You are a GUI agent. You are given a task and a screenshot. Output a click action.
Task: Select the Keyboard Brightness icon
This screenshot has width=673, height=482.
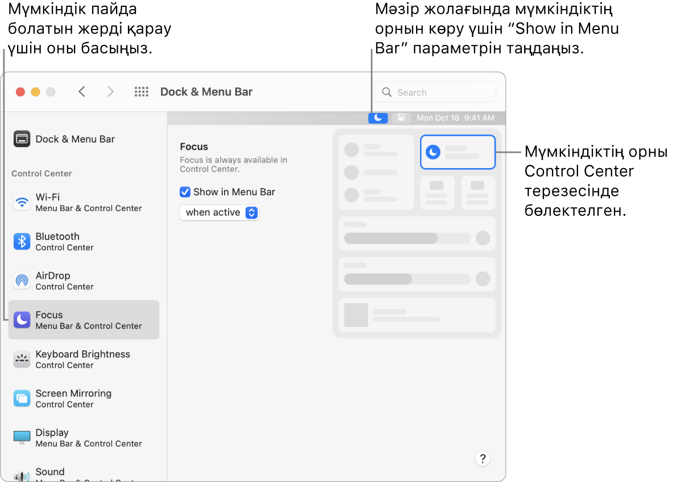21,359
